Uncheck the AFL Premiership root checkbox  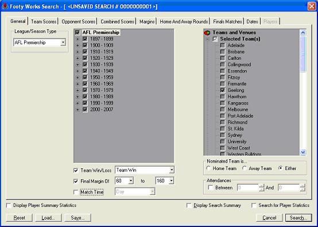tap(77, 33)
